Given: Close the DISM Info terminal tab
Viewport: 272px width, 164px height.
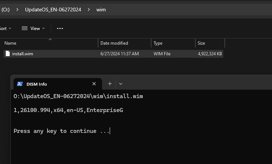Looking at the screenshot, I should coord(94,84).
